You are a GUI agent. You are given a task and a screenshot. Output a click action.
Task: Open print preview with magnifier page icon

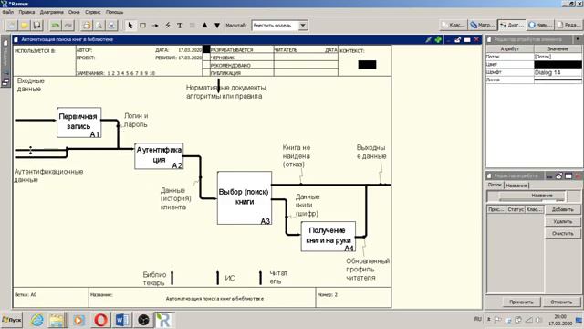coord(99,26)
